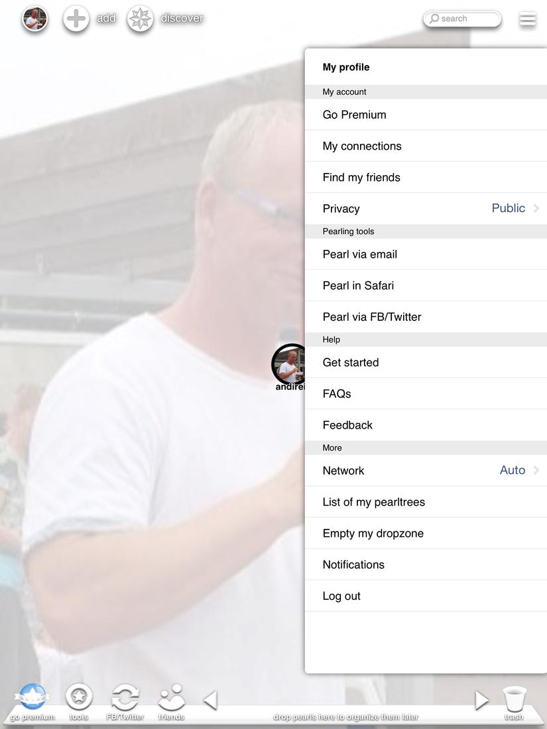The image size is (547, 729).
Task: Expand Network setting showing Auto
Action: (426, 471)
